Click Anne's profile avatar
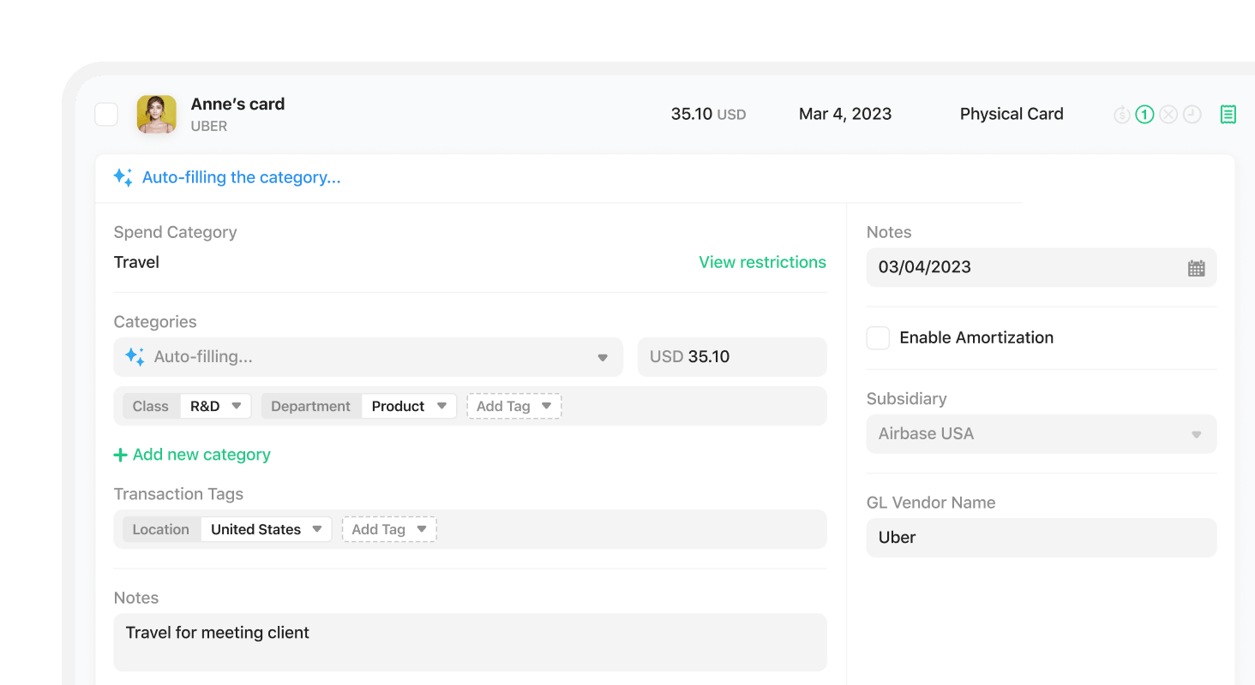Image resolution: width=1255 pixels, height=685 pixels. click(157, 114)
